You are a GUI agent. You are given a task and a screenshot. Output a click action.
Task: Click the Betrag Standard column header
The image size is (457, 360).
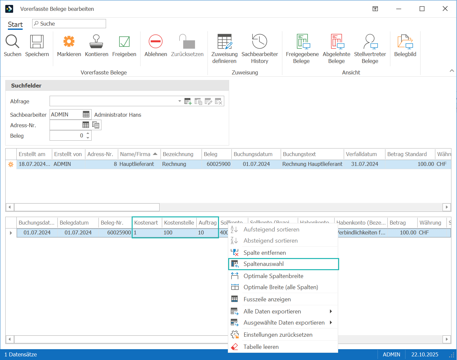[x=410, y=154]
